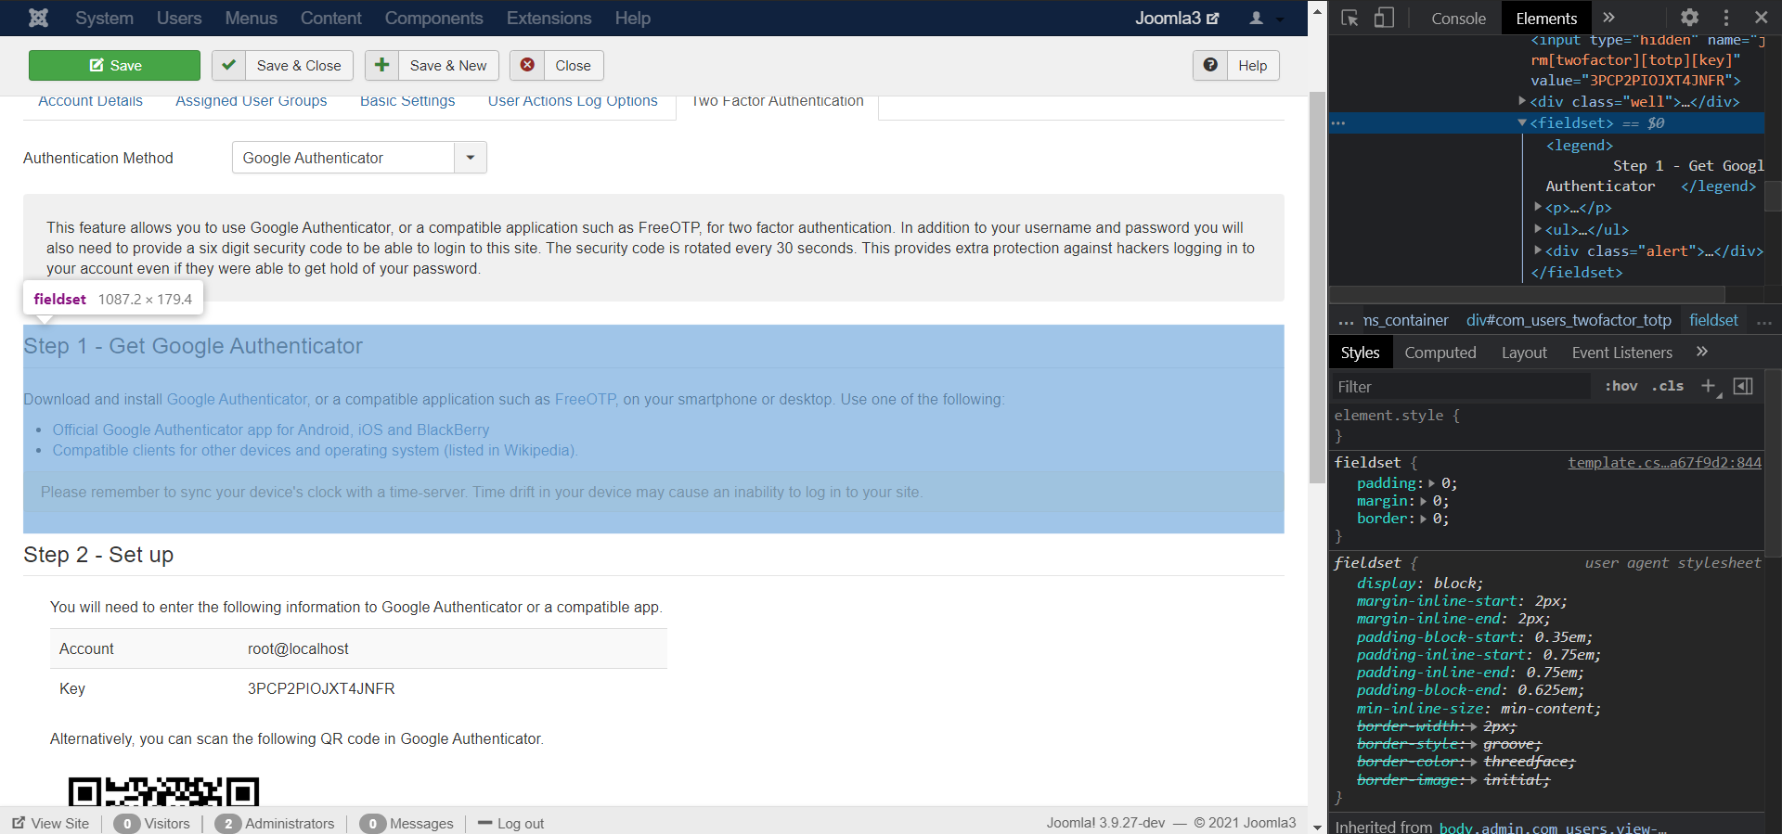Image resolution: width=1782 pixels, height=834 pixels.
Task: Switch to User Actions Log Options tab
Action: pyautogui.click(x=573, y=101)
